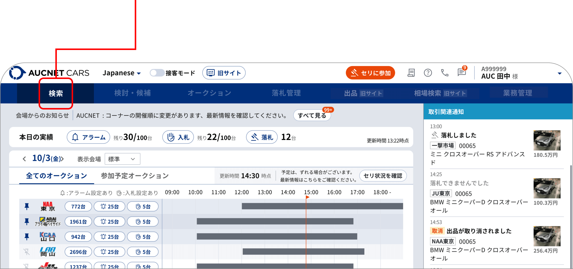
Task: Click the AUCNET CARS logo
Action: pos(49,73)
